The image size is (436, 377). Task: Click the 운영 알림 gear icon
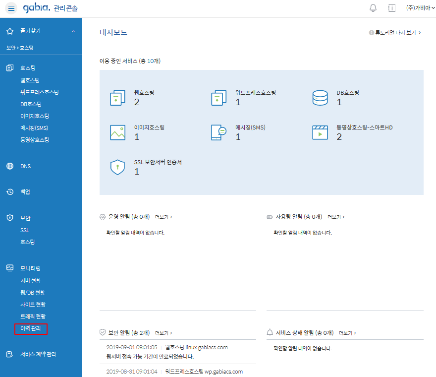point(103,217)
